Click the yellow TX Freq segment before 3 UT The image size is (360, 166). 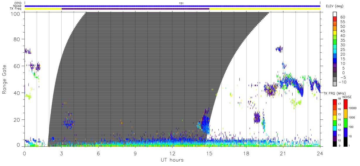43,9
